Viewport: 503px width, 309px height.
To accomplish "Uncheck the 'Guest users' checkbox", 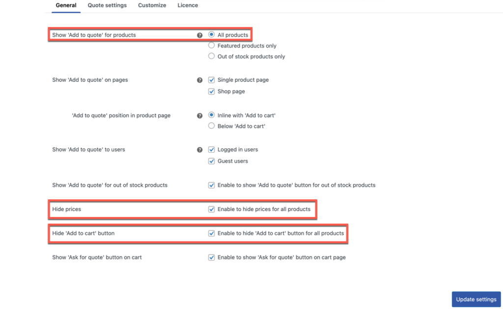I will click(x=212, y=161).
